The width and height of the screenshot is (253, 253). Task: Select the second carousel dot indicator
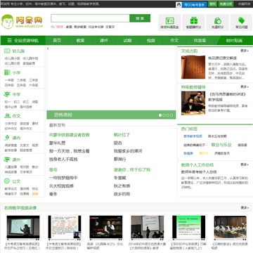pyautogui.click(x=164, y=115)
